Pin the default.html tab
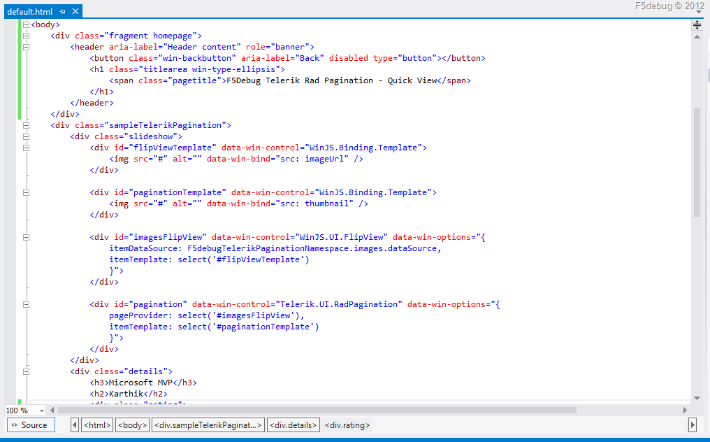 (63, 12)
